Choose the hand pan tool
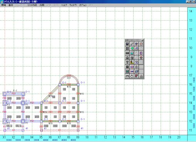Screen dimensions: 196x142 132,76
